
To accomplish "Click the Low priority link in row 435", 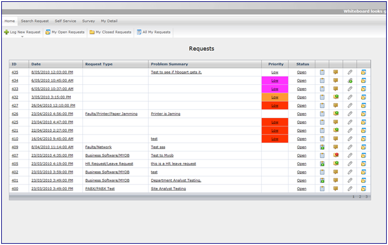I will [x=275, y=72].
